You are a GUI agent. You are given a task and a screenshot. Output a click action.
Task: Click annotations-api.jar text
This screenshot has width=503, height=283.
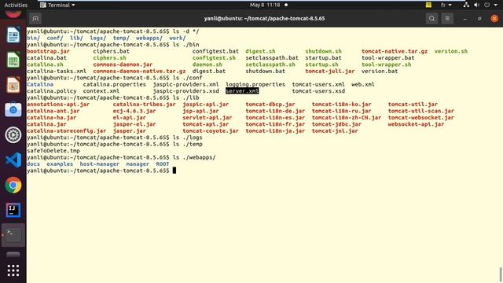[x=58, y=105]
